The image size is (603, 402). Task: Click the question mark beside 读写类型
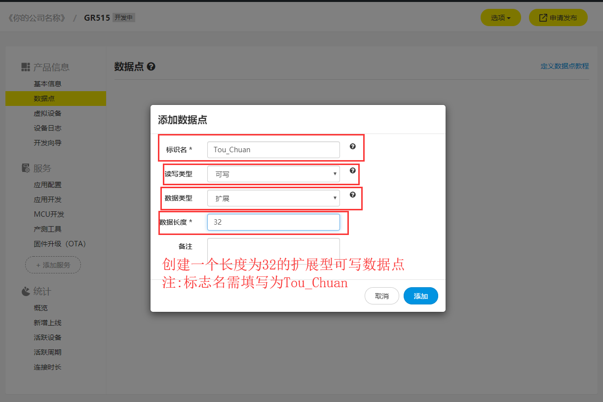[352, 171]
